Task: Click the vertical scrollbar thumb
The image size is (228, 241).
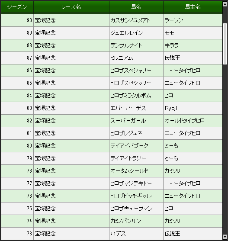Action: (225, 44)
